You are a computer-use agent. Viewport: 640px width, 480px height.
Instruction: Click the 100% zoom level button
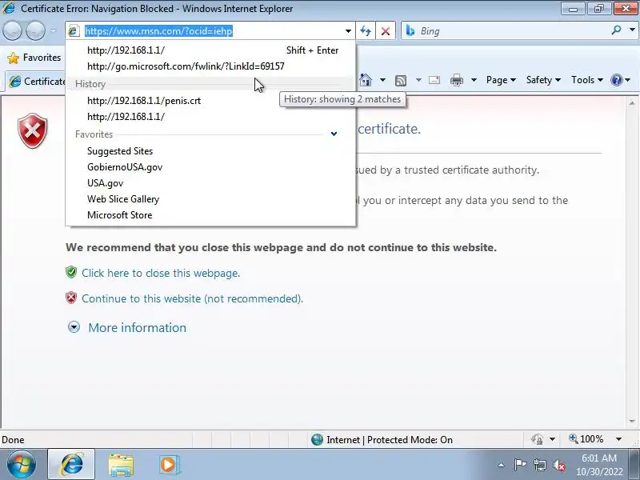tap(586, 439)
